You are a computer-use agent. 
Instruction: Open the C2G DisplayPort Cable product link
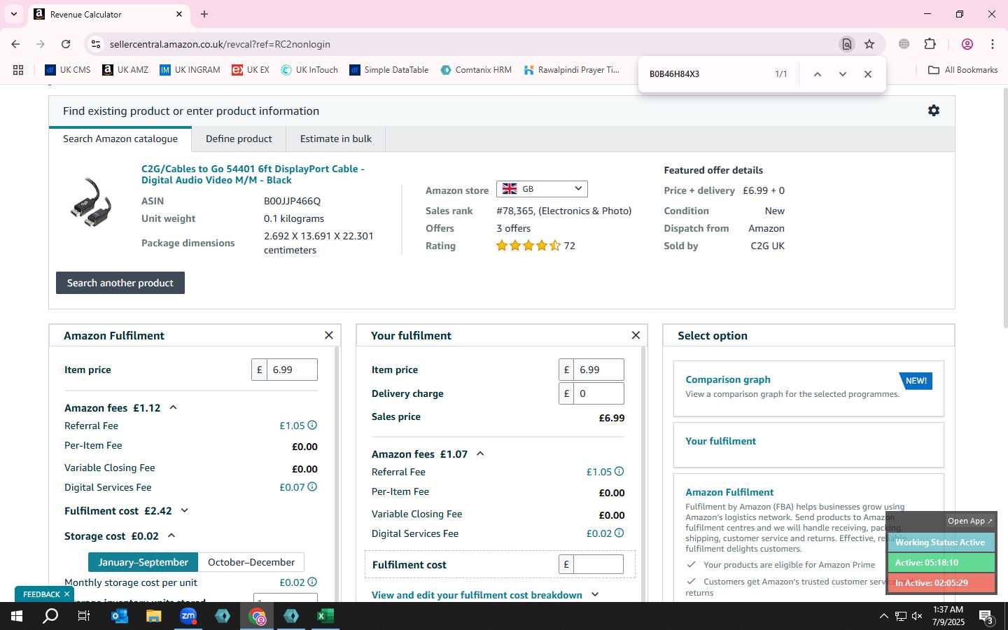pyautogui.click(x=253, y=174)
